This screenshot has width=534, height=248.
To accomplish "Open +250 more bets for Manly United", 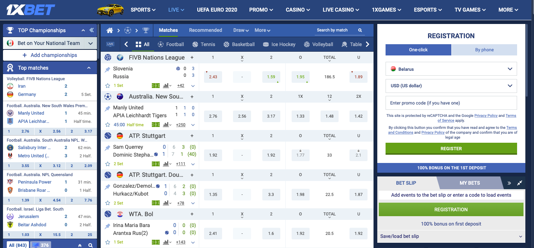I will click(x=181, y=125).
